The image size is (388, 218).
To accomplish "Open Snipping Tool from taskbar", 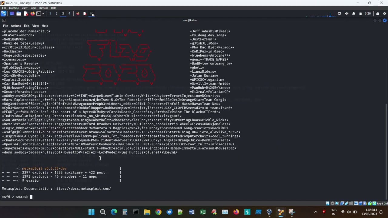I will pyautogui.click(x=292, y=212).
